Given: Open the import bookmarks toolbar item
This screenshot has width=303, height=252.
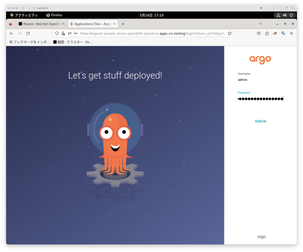Looking at the screenshot, I should pyautogui.click(x=30, y=42).
